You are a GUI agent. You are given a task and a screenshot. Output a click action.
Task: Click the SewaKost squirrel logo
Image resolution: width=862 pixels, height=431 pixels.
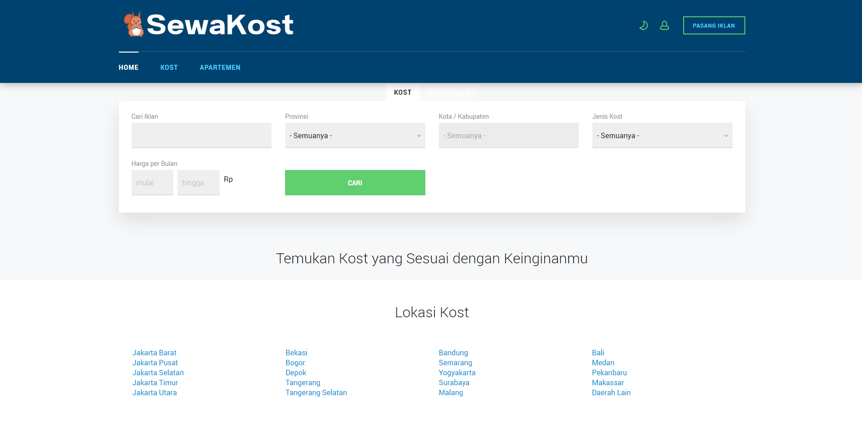132,24
